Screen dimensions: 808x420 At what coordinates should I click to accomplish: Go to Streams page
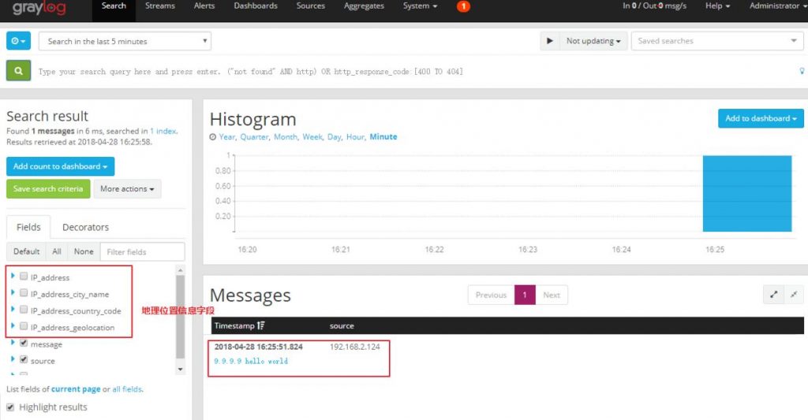159,6
